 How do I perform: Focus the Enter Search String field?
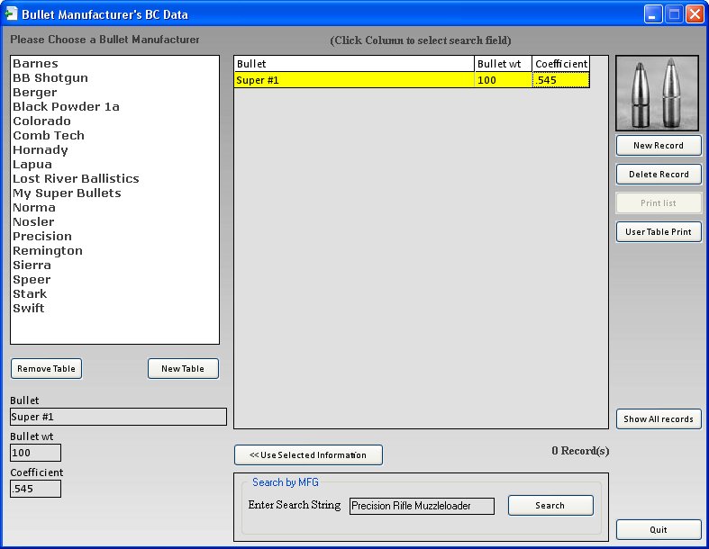422,506
